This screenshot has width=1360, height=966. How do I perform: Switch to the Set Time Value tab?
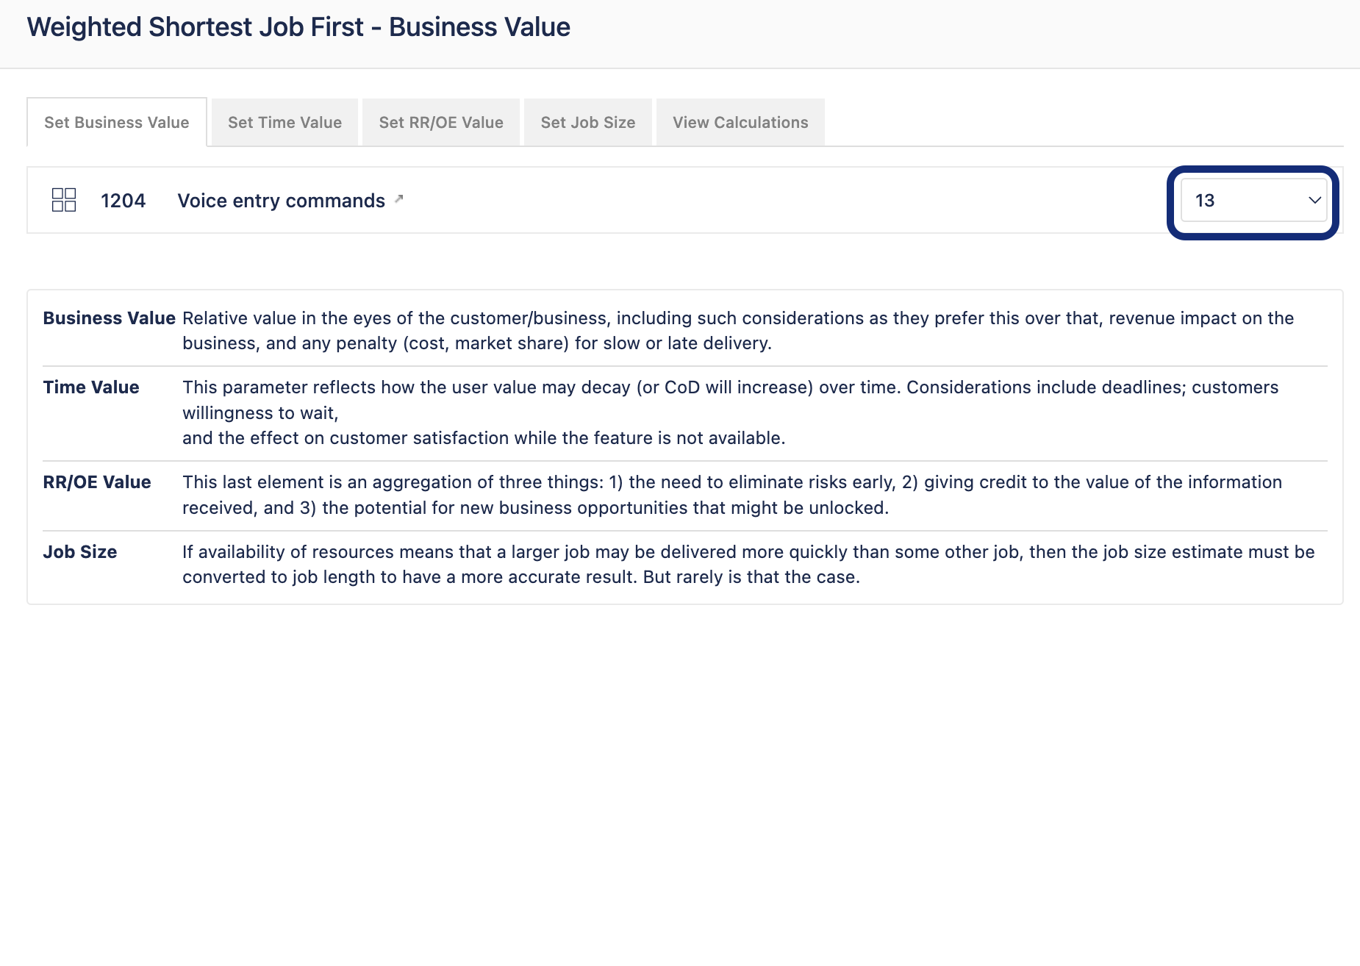284,123
